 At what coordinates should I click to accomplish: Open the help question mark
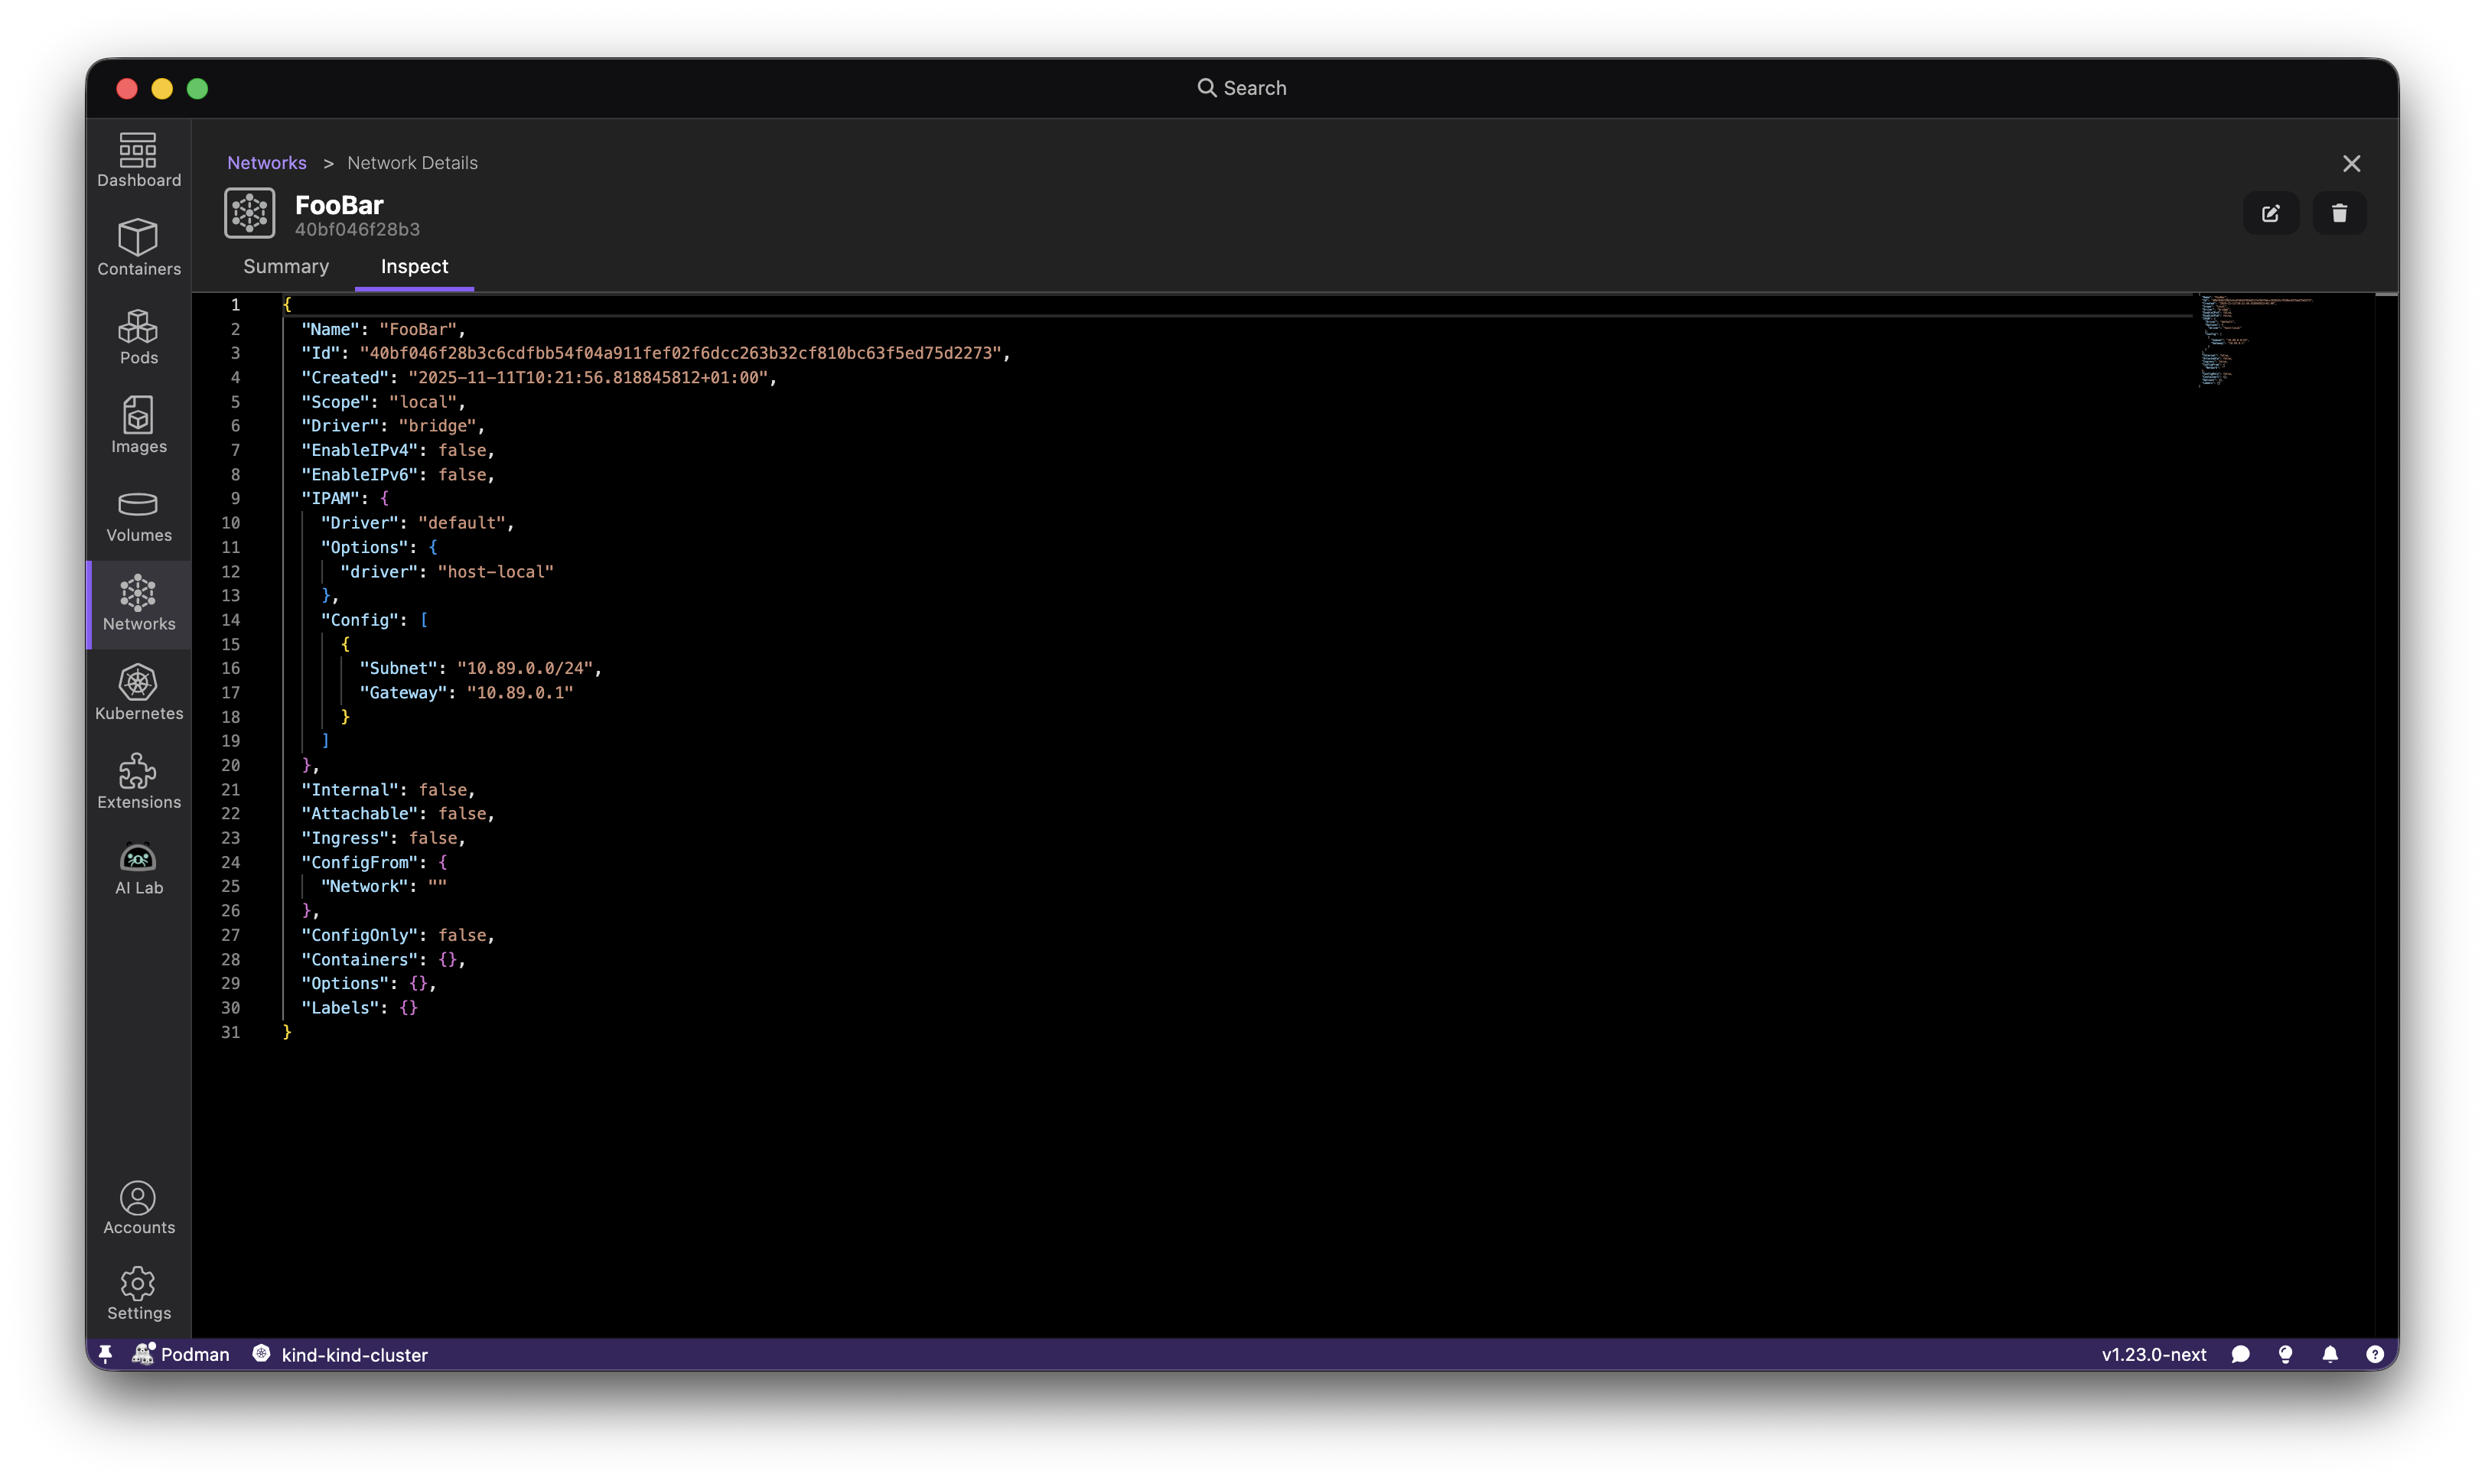(x=2376, y=1354)
